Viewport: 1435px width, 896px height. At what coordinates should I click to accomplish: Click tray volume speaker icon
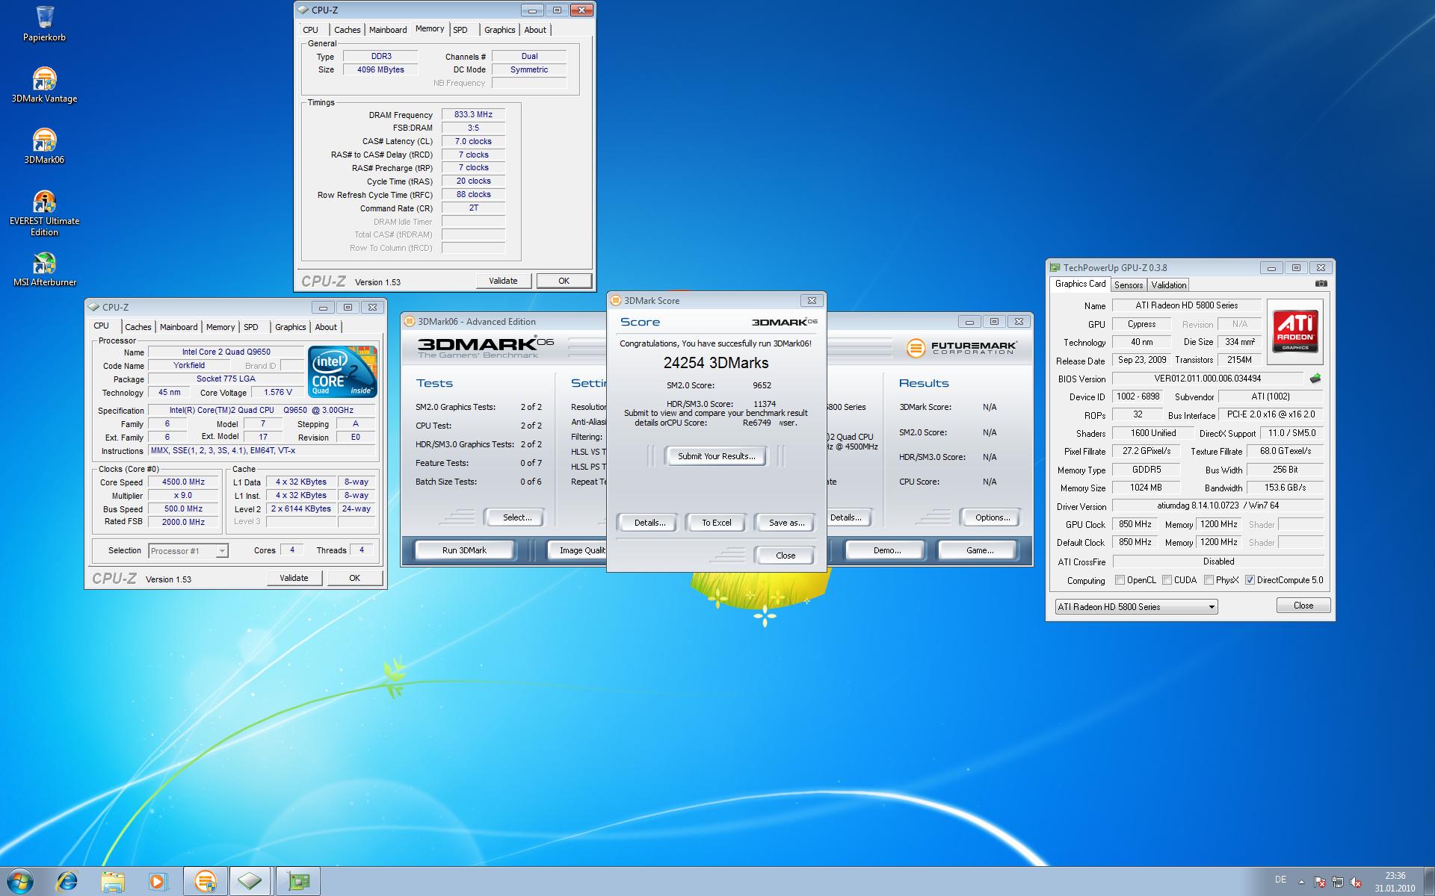coord(1357,882)
